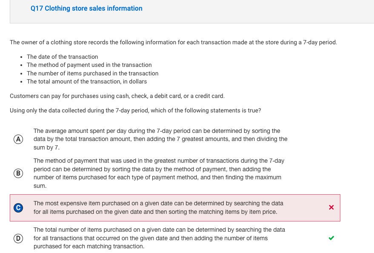Click the green checkmark correct icon
Viewport: 374px width, 253px height.
(x=331, y=238)
